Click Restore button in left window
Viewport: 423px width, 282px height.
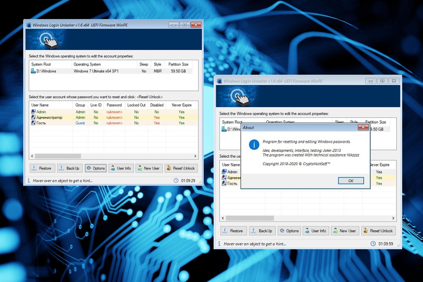(x=42, y=168)
